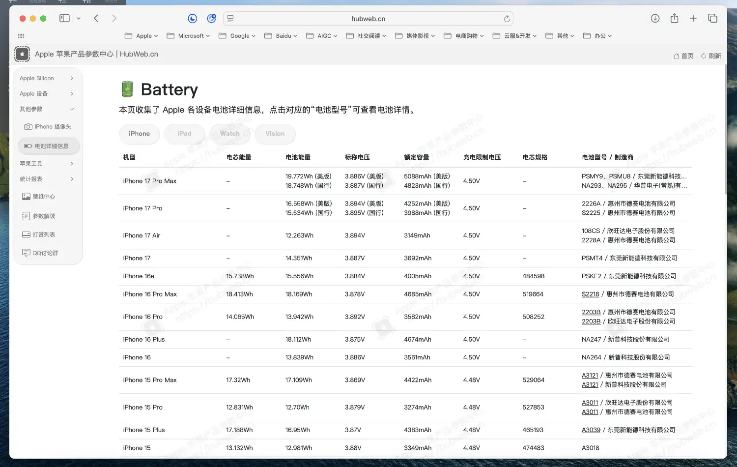Open the page reader icon in address bar

(230, 19)
